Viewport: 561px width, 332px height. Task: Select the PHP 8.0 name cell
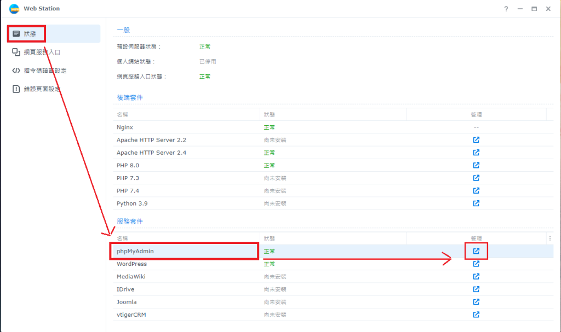(x=128, y=166)
